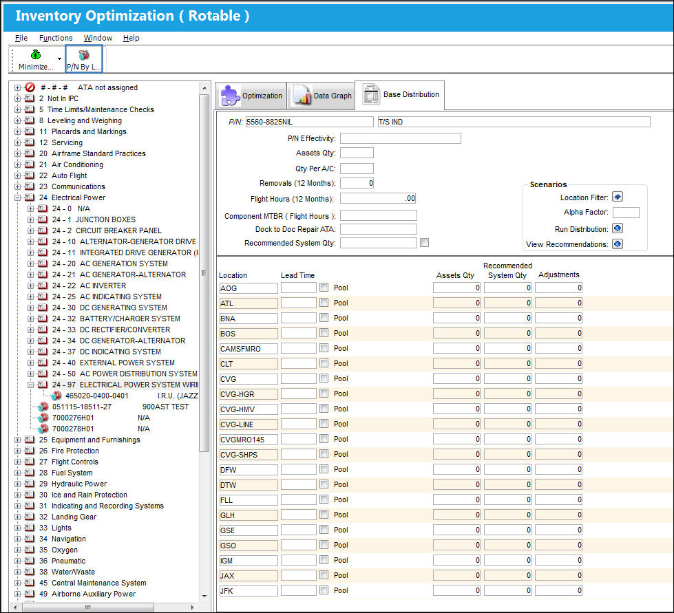Click the Alpha Factor input field
This screenshot has height=613, width=674.
626,212
